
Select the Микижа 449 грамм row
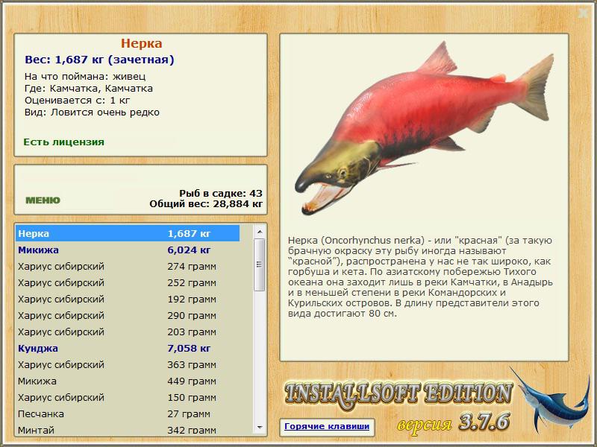128,381
